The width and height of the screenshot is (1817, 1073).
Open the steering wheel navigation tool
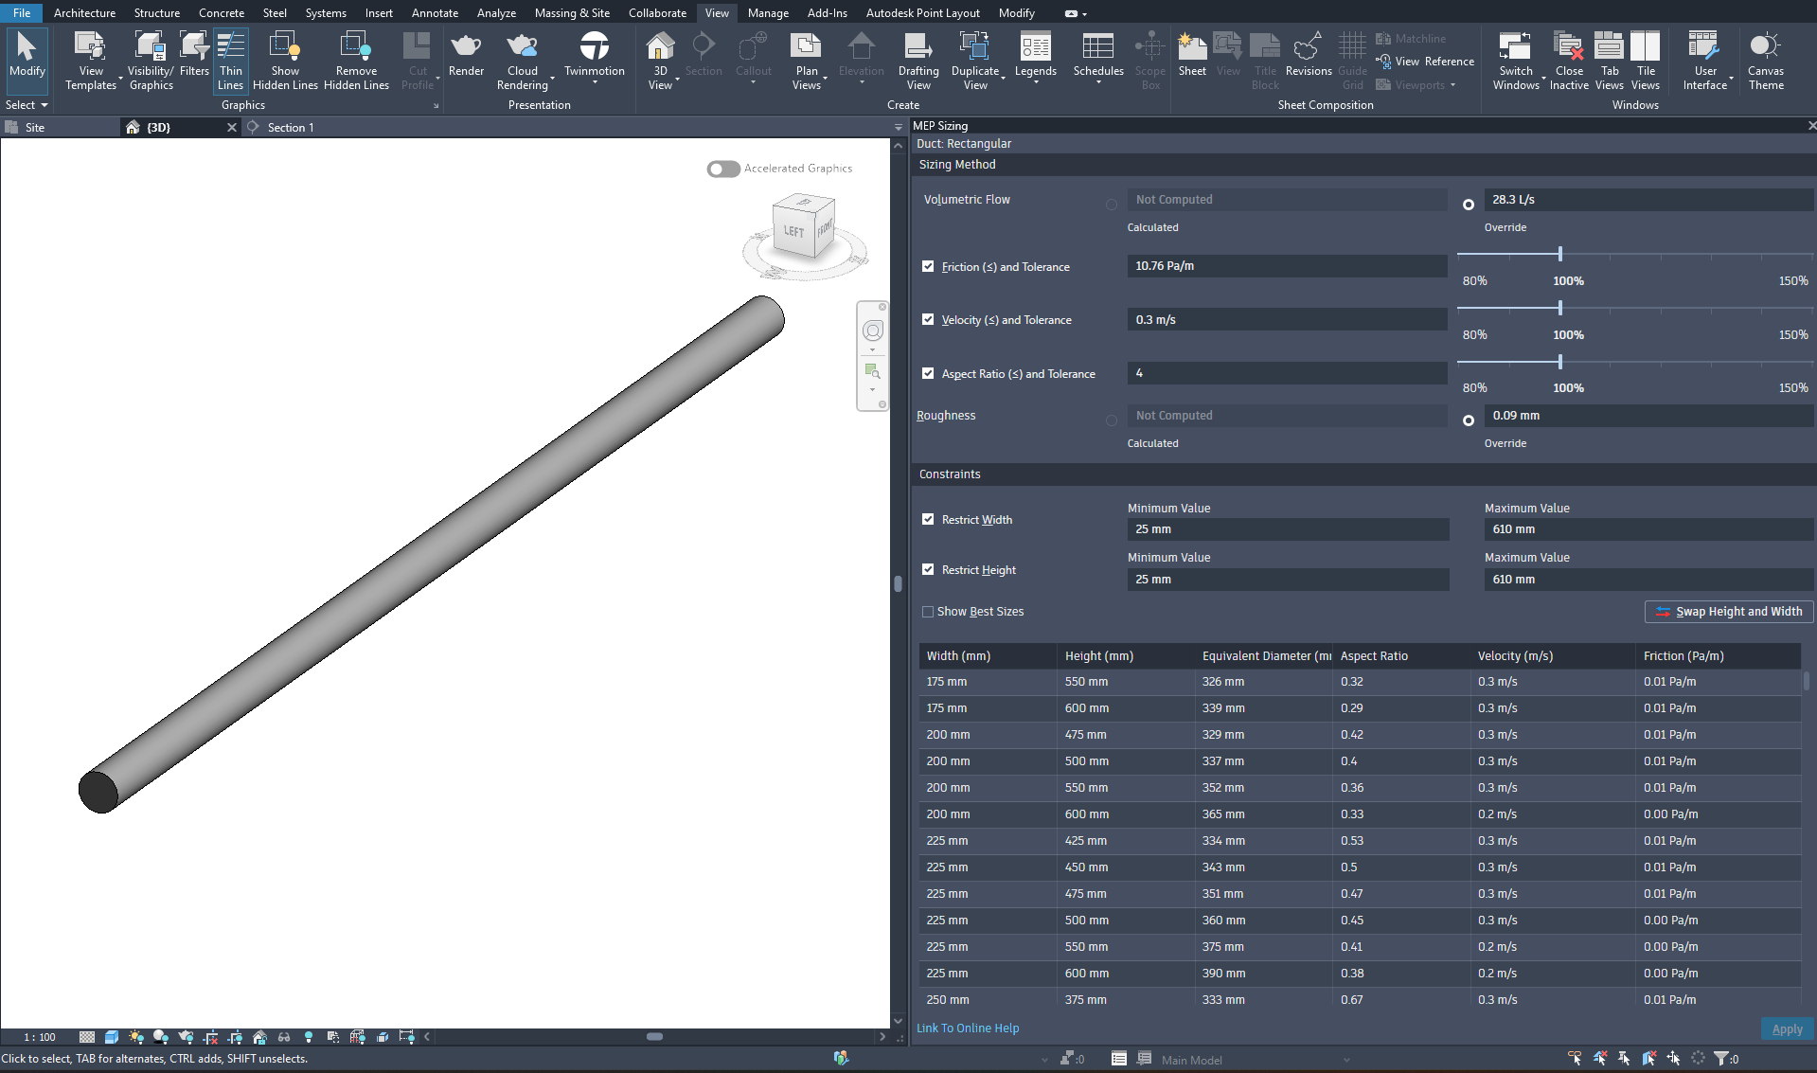coord(873,331)
